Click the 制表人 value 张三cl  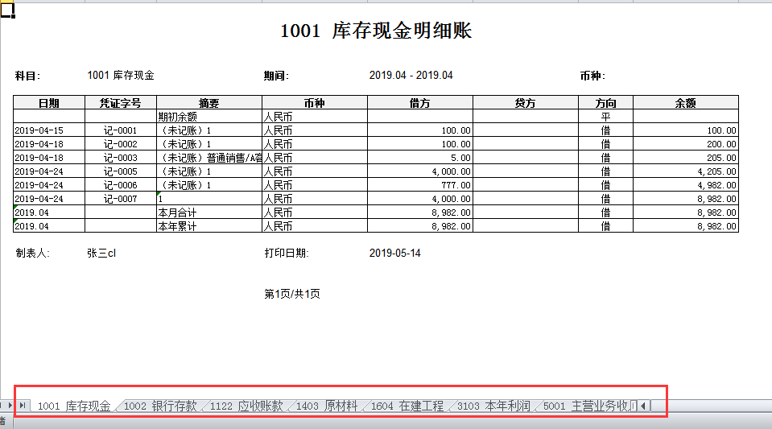[x=101, y=254]
